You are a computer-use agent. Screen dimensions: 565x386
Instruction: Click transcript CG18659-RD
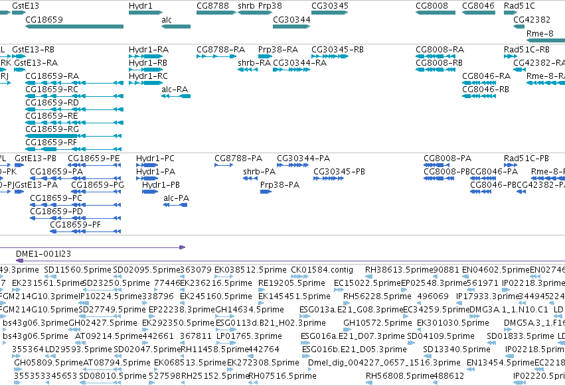coord(52,103)
